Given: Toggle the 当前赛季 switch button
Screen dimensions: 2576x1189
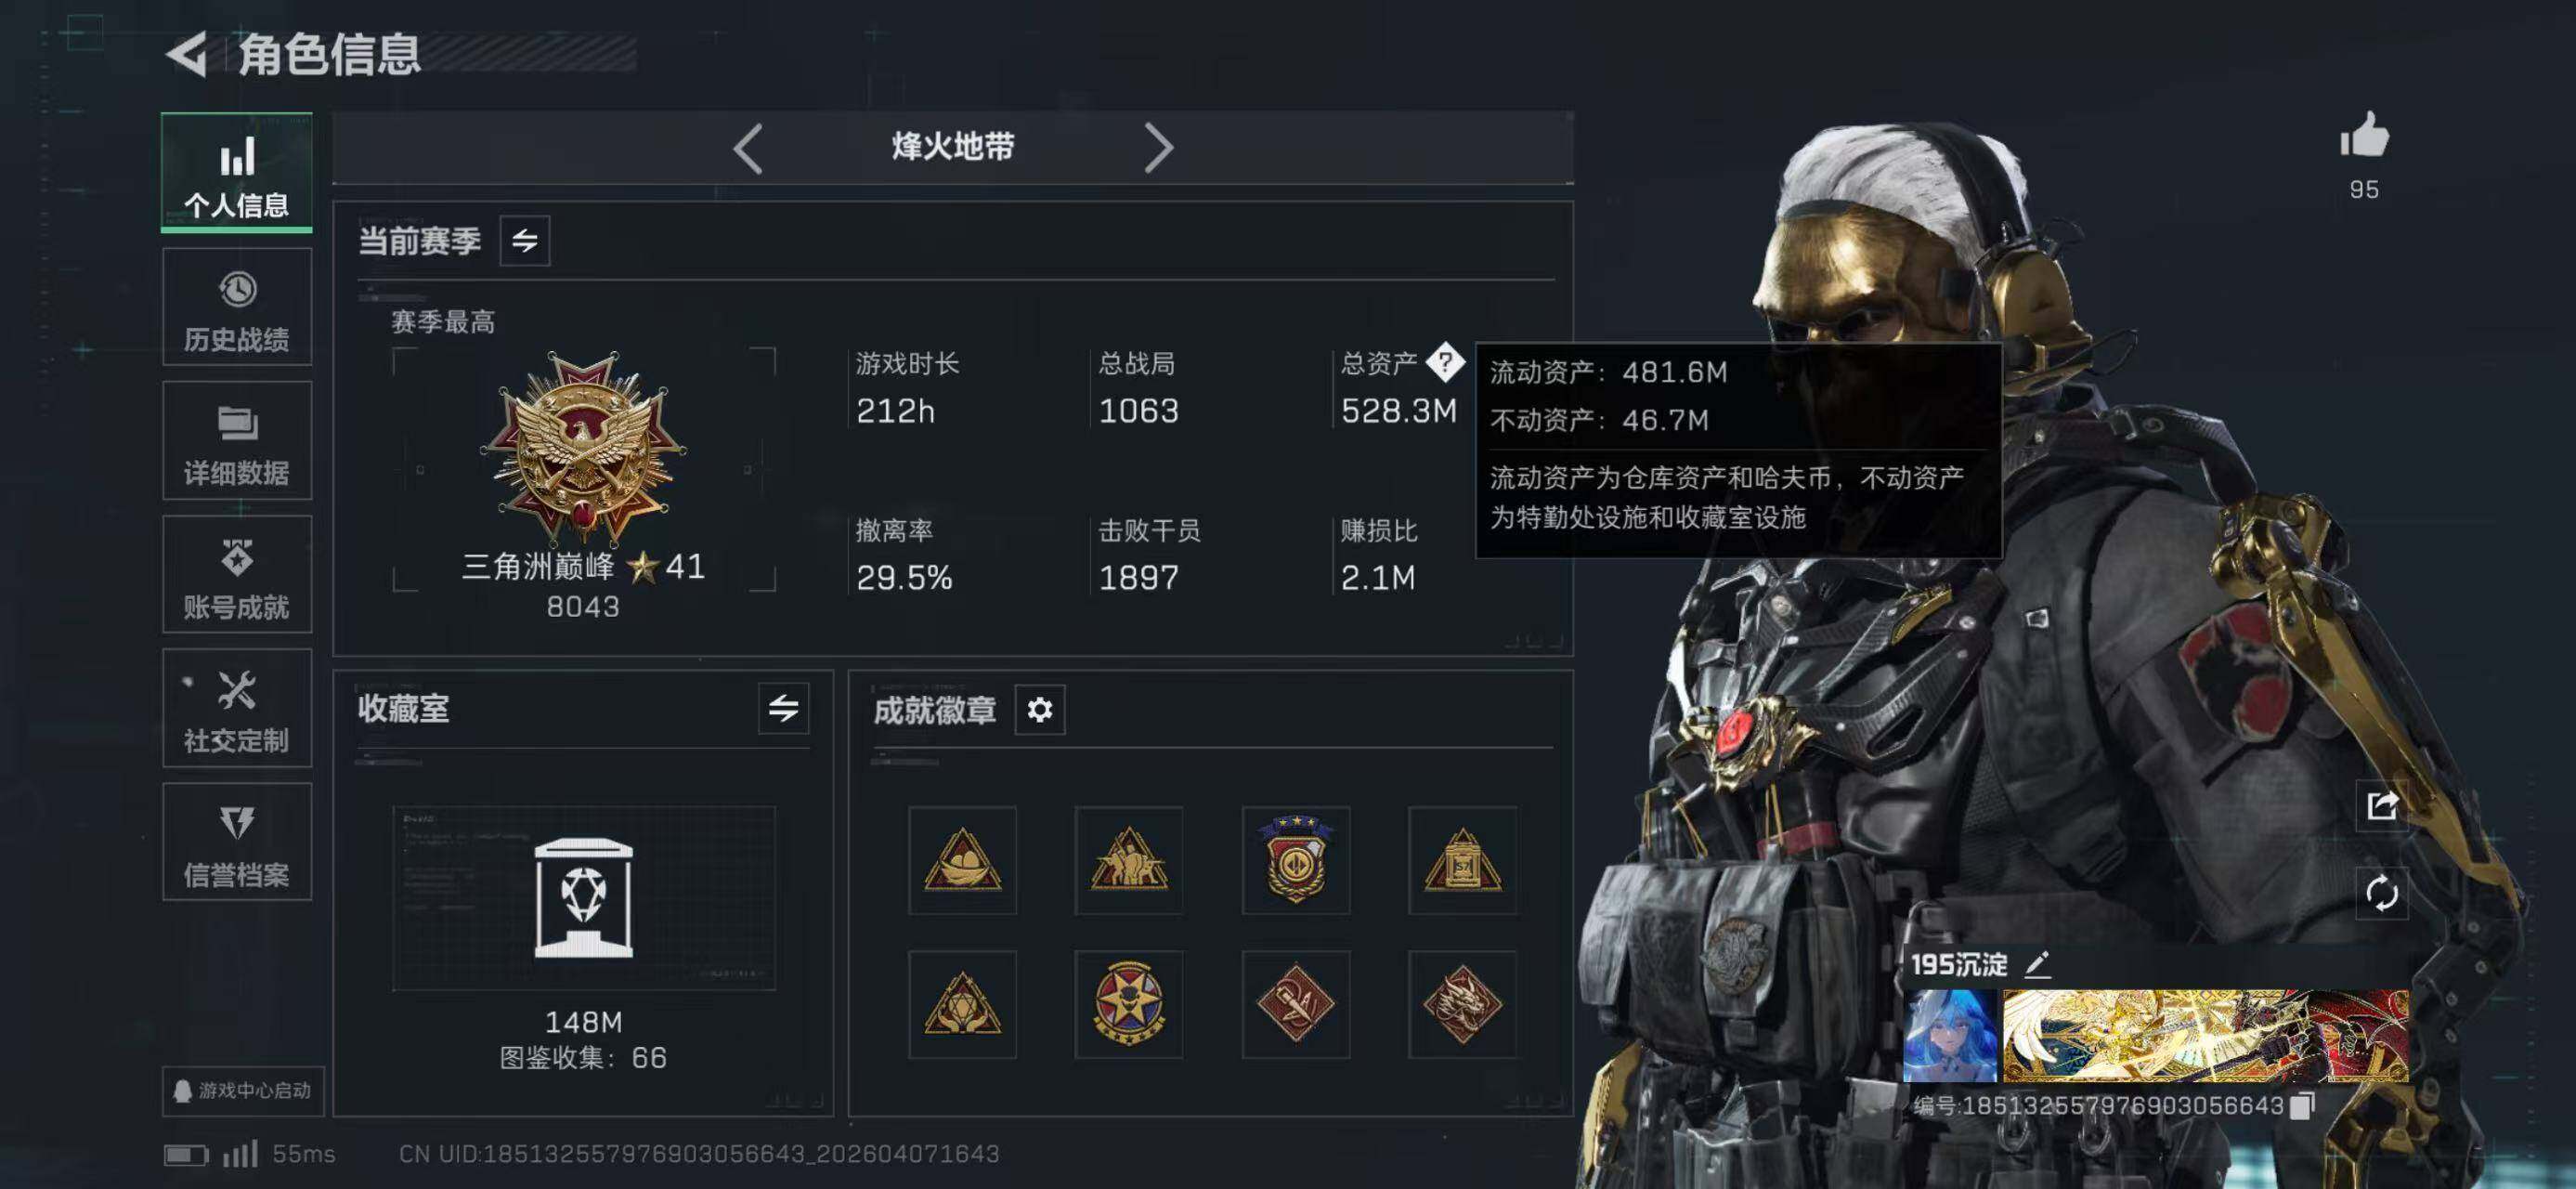Looking at the screenshot, I should [x=525, y=241].
